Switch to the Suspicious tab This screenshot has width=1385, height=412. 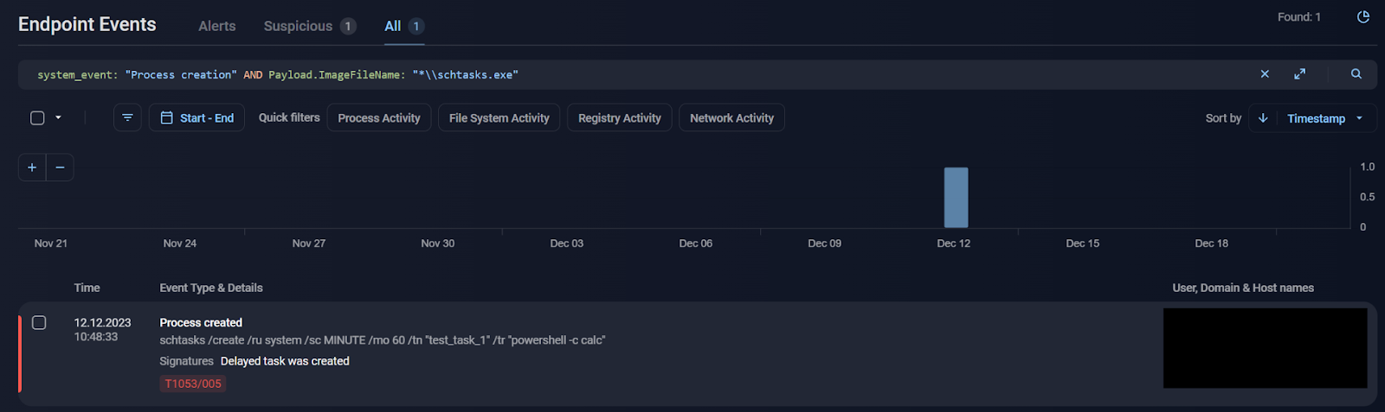pos(310,26)
